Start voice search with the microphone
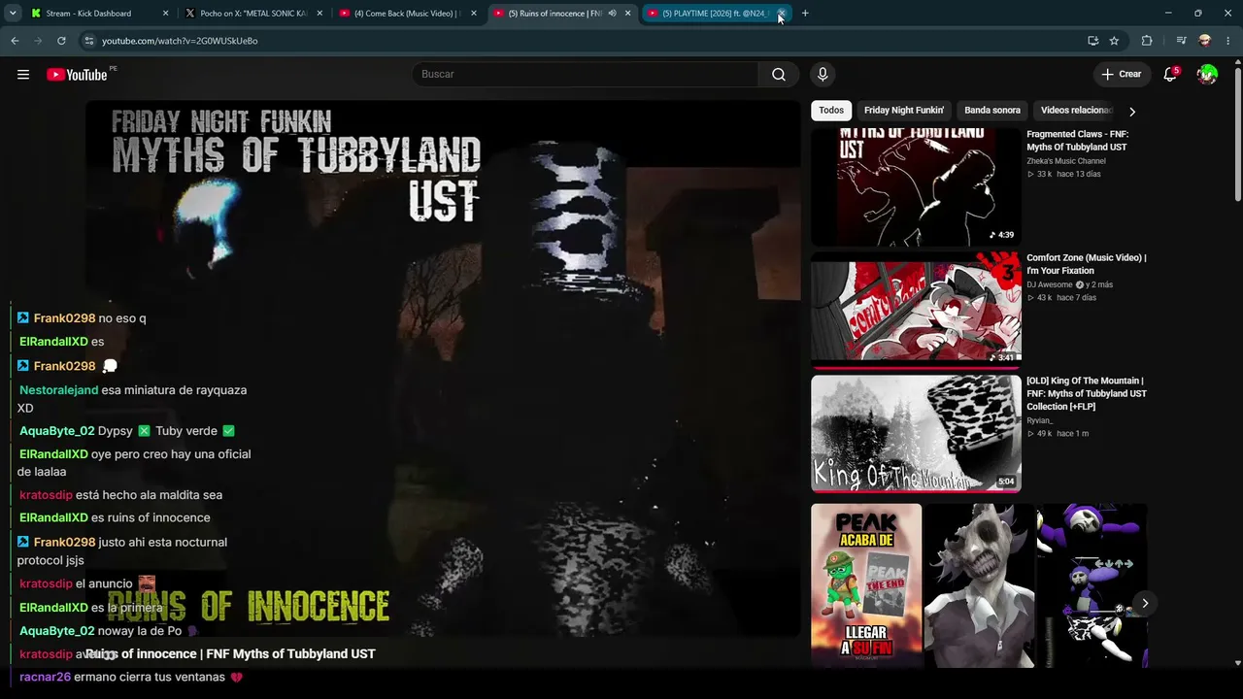Image resolution: width=1243 pixels, height=699 pixels. (823, 75)
